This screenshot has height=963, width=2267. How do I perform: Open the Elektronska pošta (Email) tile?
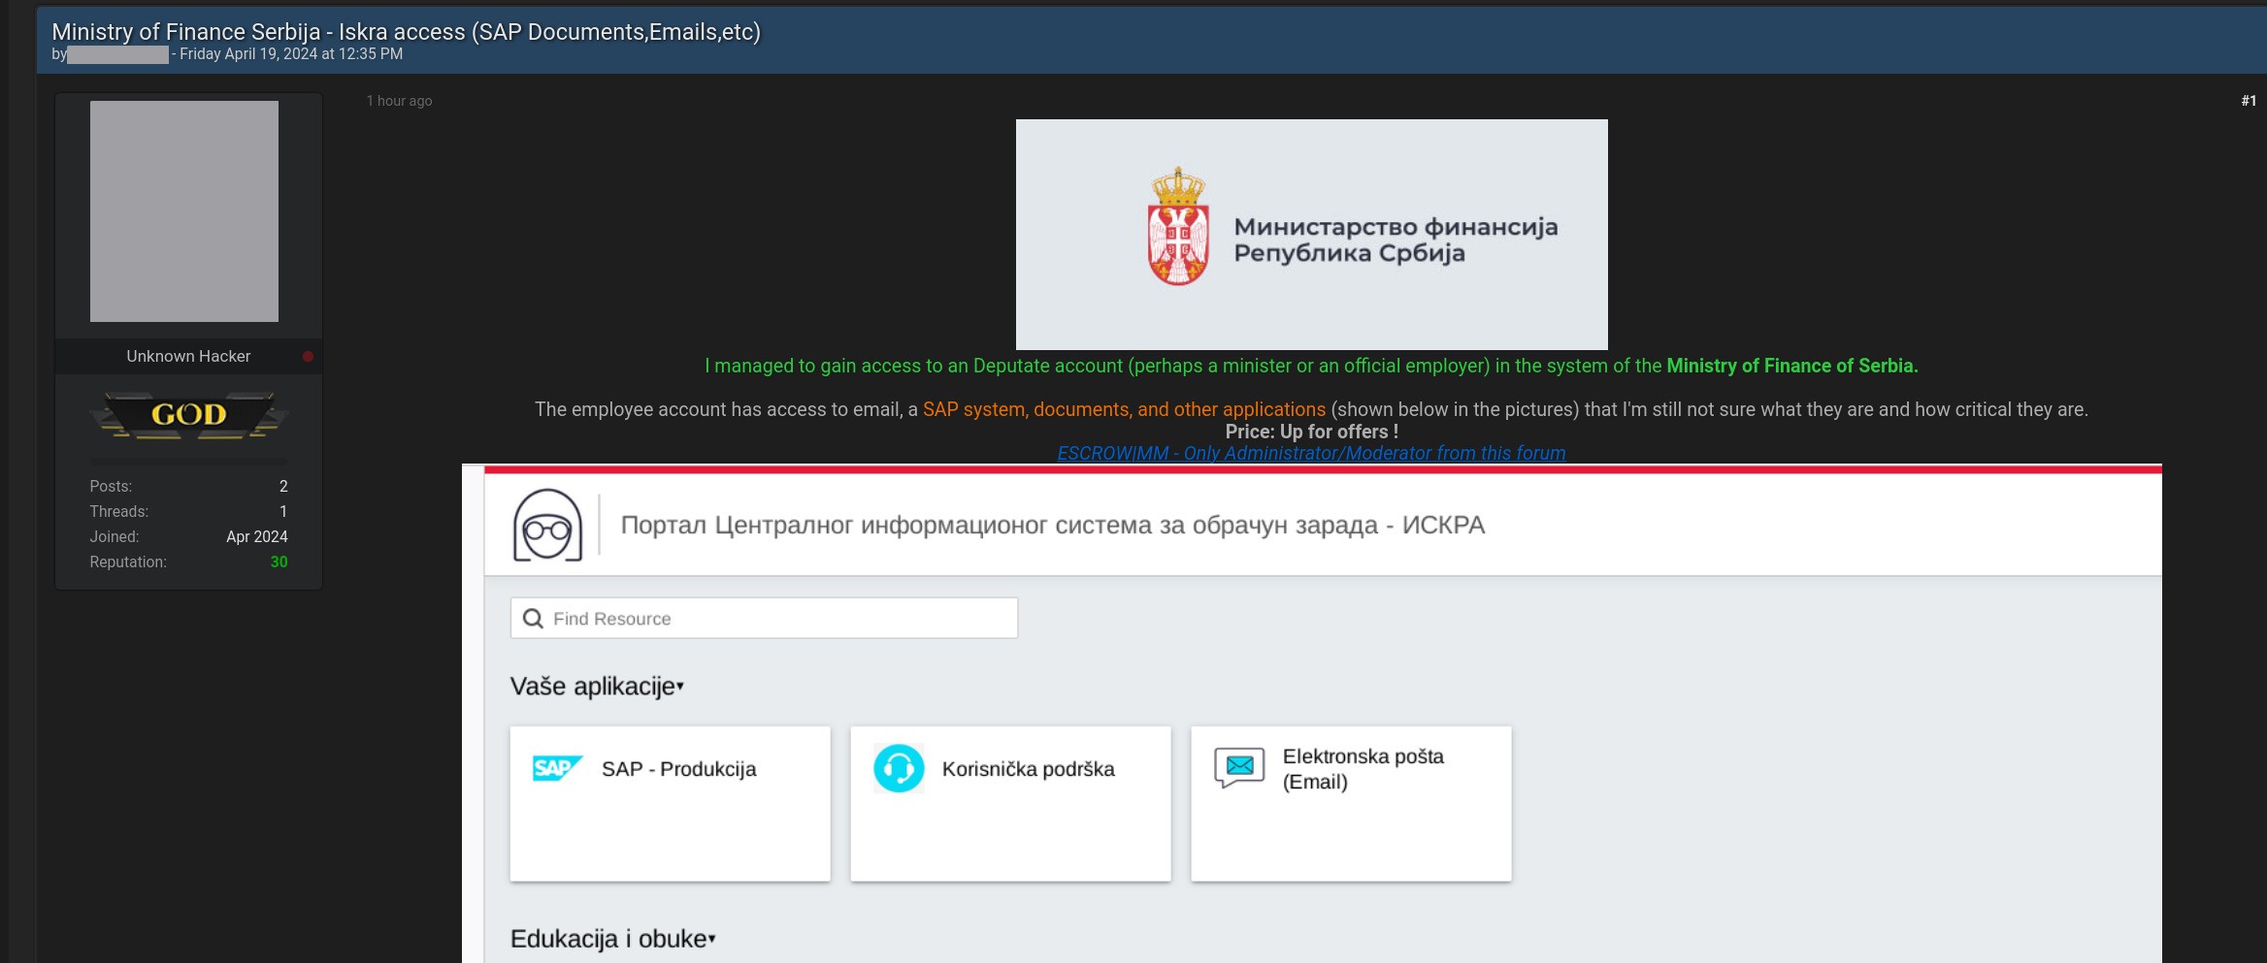coord(1351,804)
